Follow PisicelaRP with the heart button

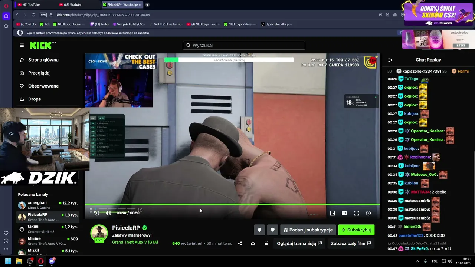[272, 230]
